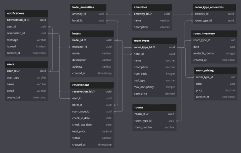
Task: Click the key icon next to user_id in users
Action: (18, 71)
